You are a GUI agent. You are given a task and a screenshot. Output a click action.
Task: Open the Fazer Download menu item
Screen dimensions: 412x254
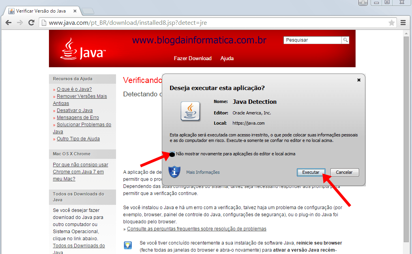193,58
